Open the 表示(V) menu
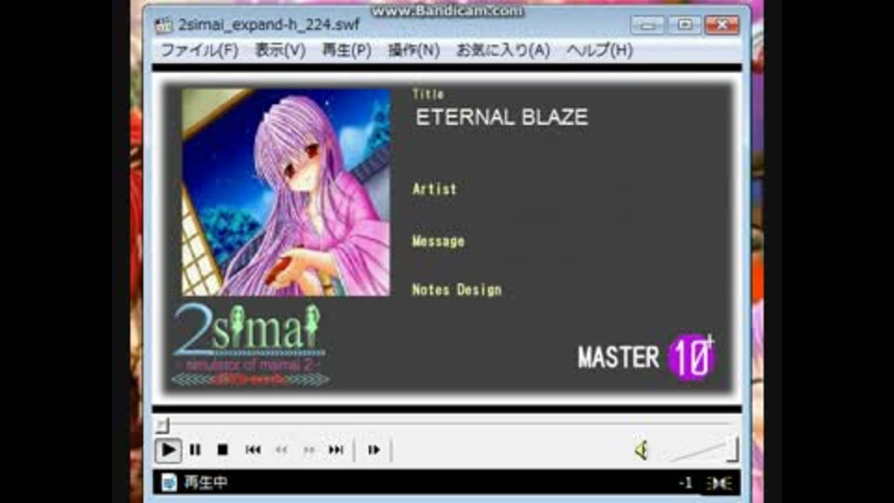894x503 pixels. (x=280, y=50)
